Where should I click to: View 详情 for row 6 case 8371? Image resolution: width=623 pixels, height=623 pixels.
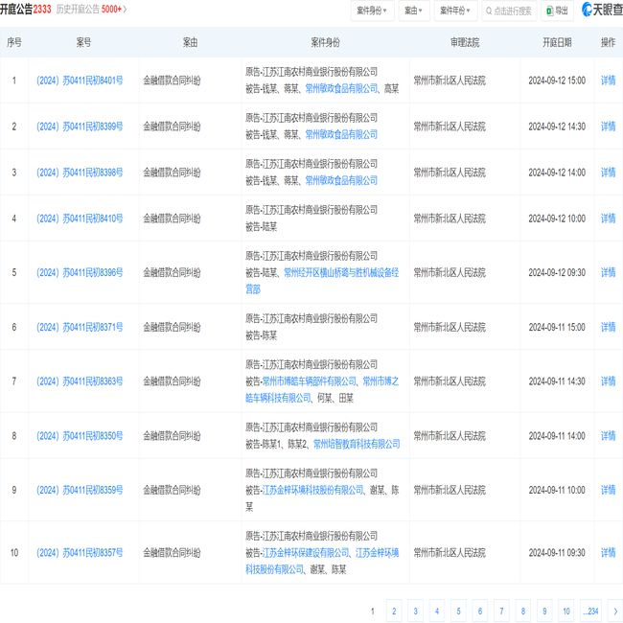click(608, 328)
